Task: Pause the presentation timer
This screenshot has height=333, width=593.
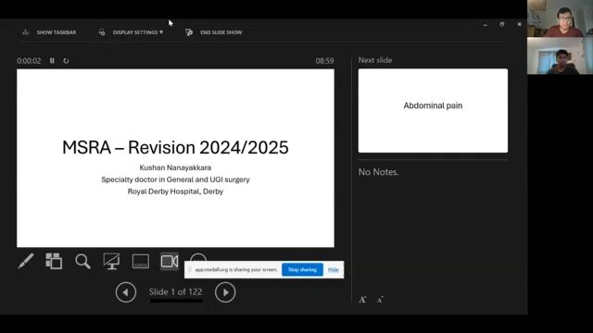Action: tap(52, 61)
